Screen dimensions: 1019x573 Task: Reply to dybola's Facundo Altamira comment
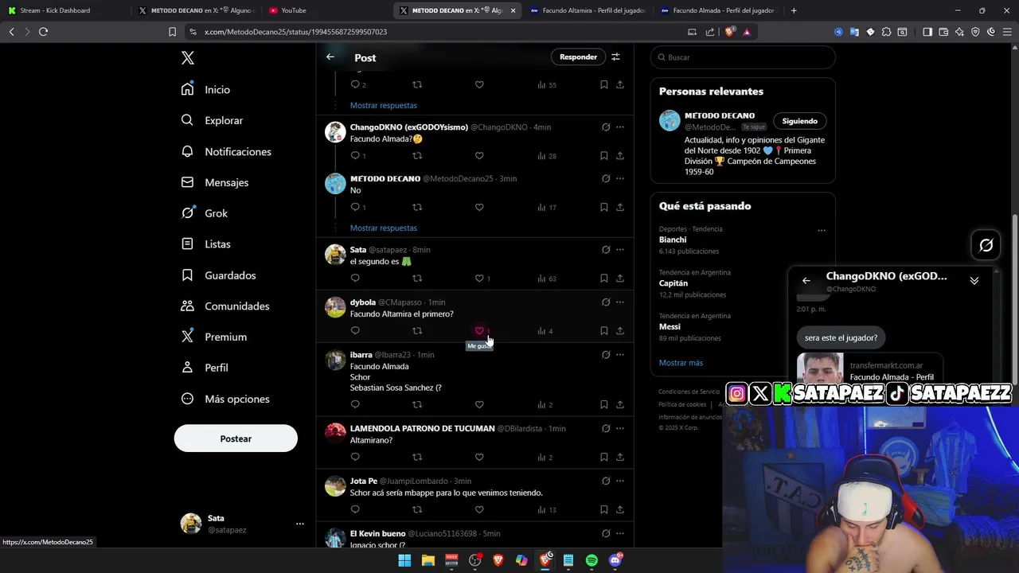click(x=355, y=331)
